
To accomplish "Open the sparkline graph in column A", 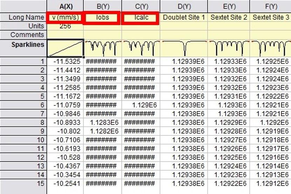I will pyautogui.click(x=65, y=48).
